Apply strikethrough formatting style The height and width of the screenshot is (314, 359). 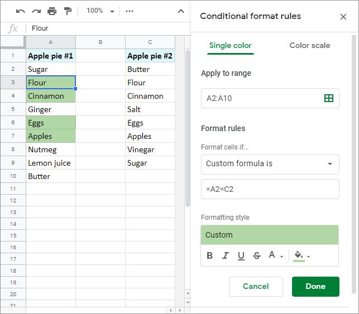tap(256, 255)
